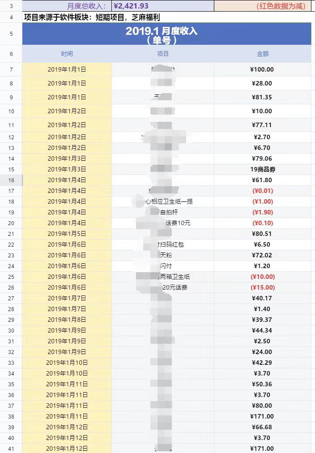The image size is (315, 453).
Task: Click date cell 2019年1月8日
Action: point(67,320)
